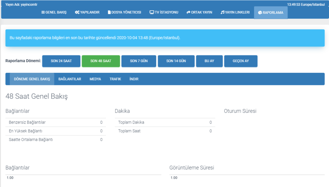Screen dimensions: 329x187
Task: Open the MEDYA tab
Action: click(x=95, y=79)
